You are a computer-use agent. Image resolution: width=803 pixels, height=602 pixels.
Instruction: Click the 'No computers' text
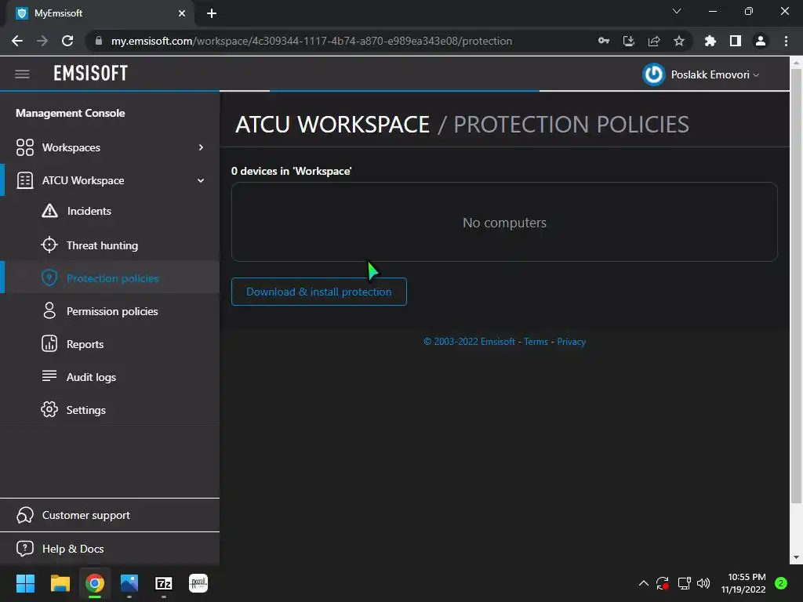(x=504, y=223)
